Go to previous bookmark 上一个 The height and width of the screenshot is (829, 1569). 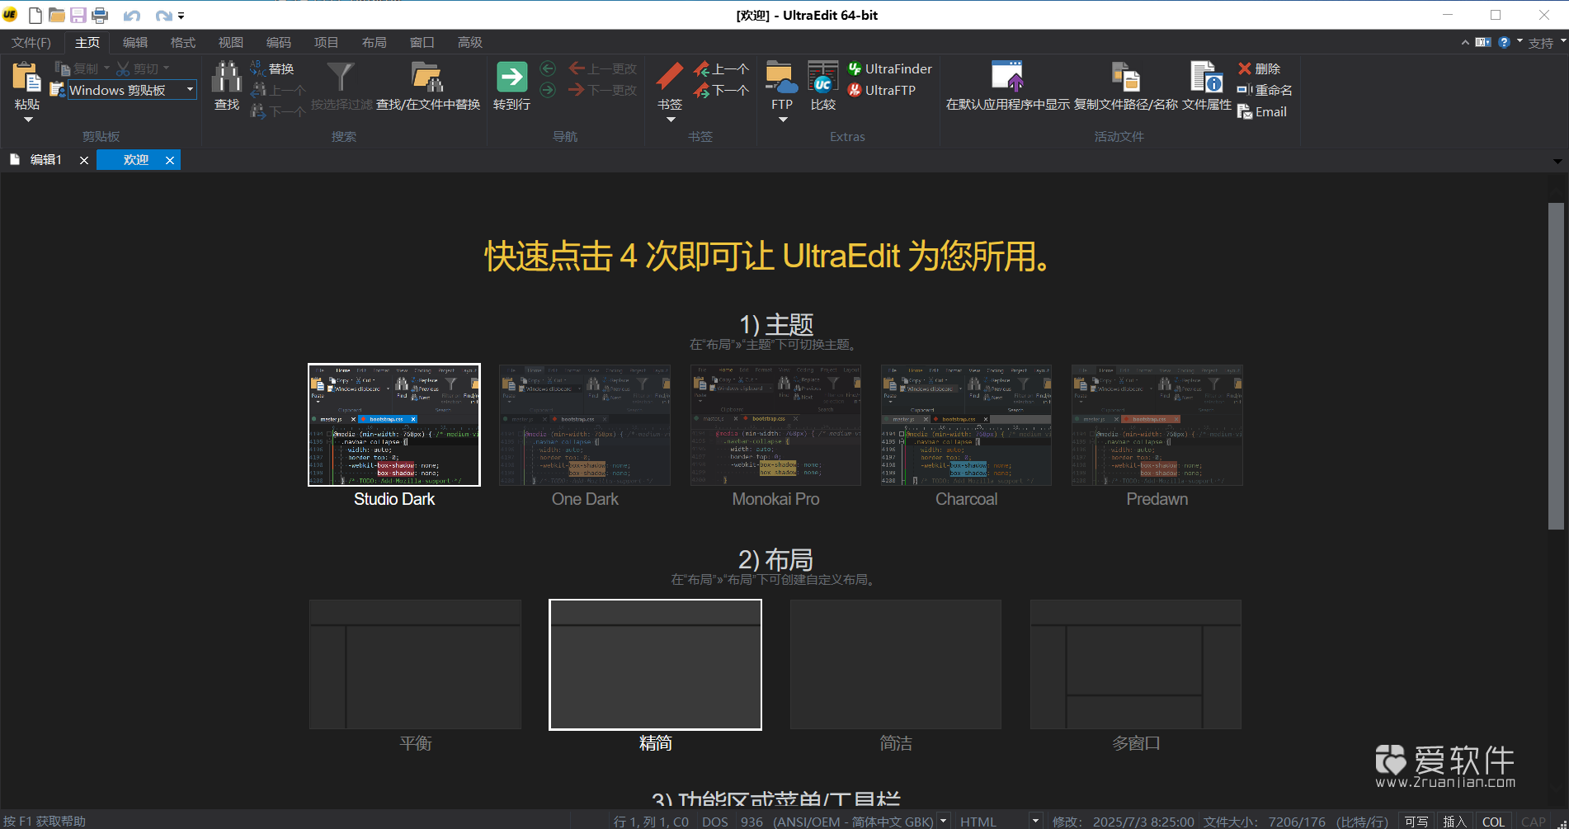pyautogui.click(x=721, y=68)
